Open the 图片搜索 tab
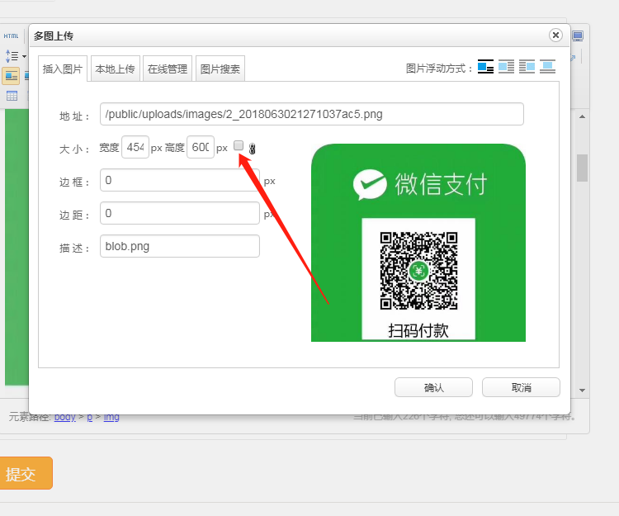Viewport: 619px width, 516px height. click(x=220, y=69)
